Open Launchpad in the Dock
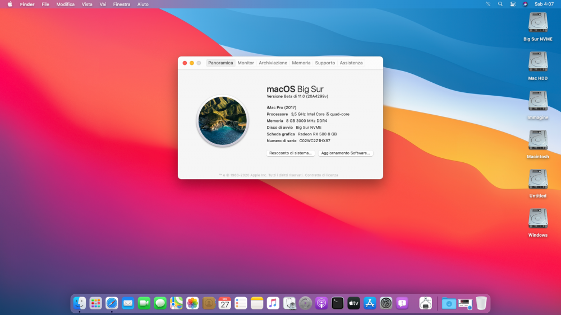This screenshot has height=315, width=561. pyautogui.click(x=95, y=303)
